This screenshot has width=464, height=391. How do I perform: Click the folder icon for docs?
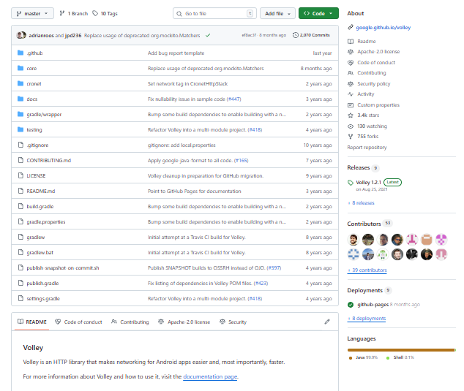point(20,99)
